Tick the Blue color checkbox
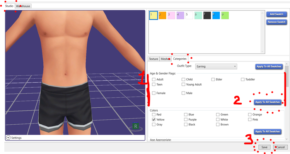Screen dimensions: 290x154 [x=186, y=115]
